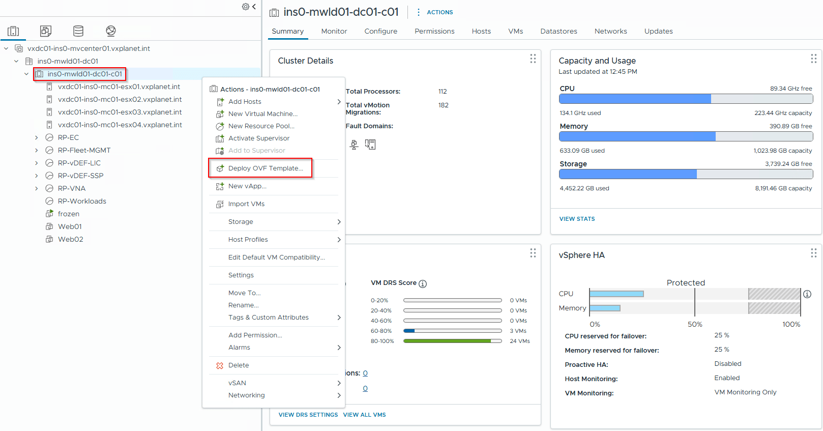Click the New vApp menu icon

[x=220, y=186]
